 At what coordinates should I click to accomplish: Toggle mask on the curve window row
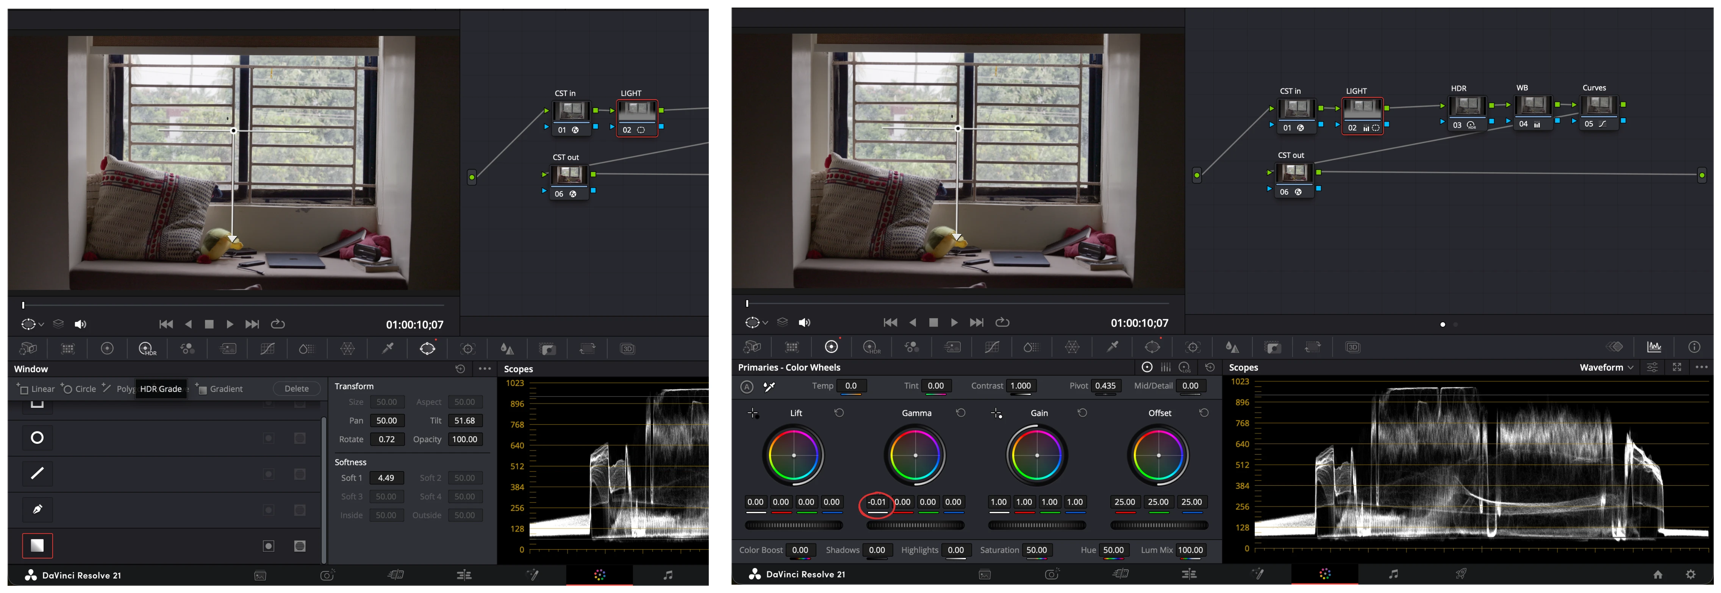(300, 510)
